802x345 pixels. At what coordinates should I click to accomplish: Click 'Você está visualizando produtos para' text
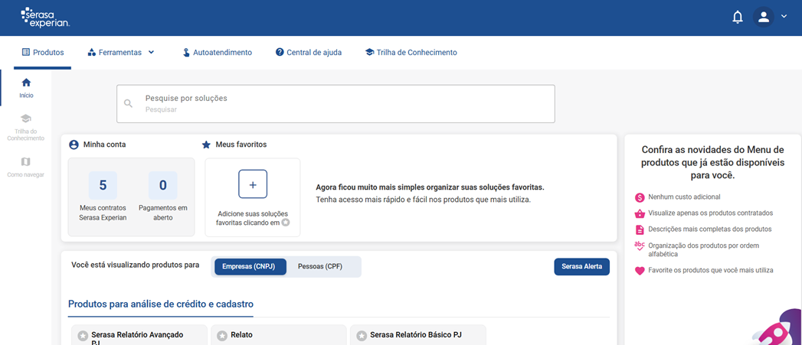136,265
